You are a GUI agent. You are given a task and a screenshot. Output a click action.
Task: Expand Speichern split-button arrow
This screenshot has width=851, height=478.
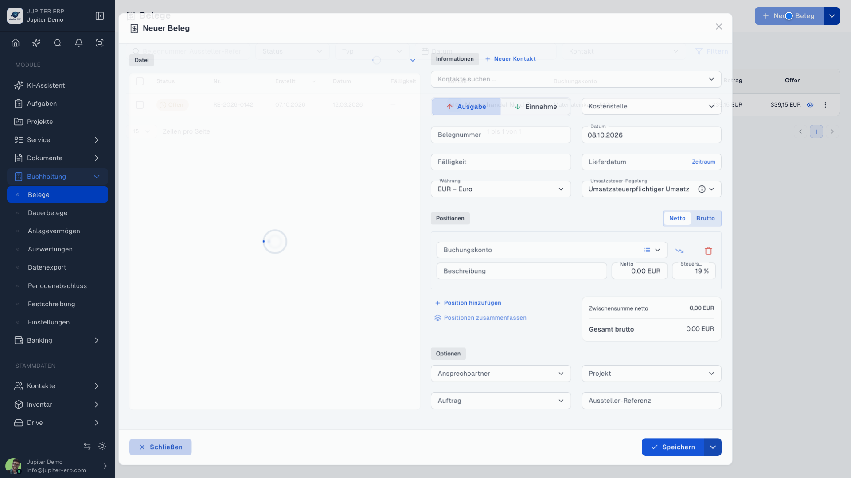pyautogui.click(x=713, y=447)
